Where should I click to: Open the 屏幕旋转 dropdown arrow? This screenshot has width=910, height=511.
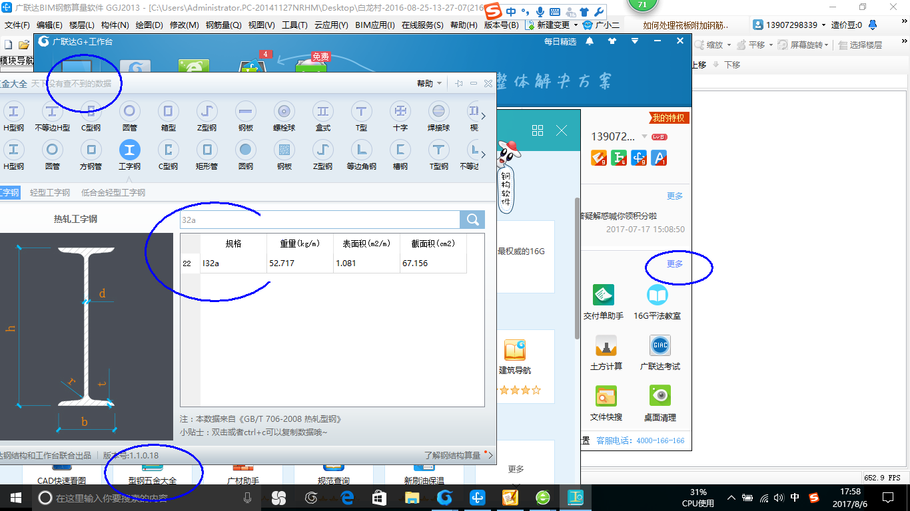click(827, 45)
